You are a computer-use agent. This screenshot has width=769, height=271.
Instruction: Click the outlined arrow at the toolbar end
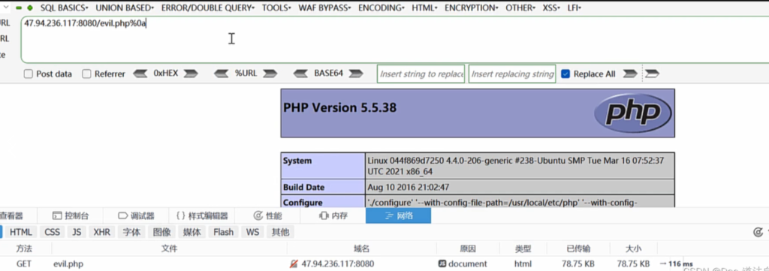pyautogui.click(x=652, y=74)
